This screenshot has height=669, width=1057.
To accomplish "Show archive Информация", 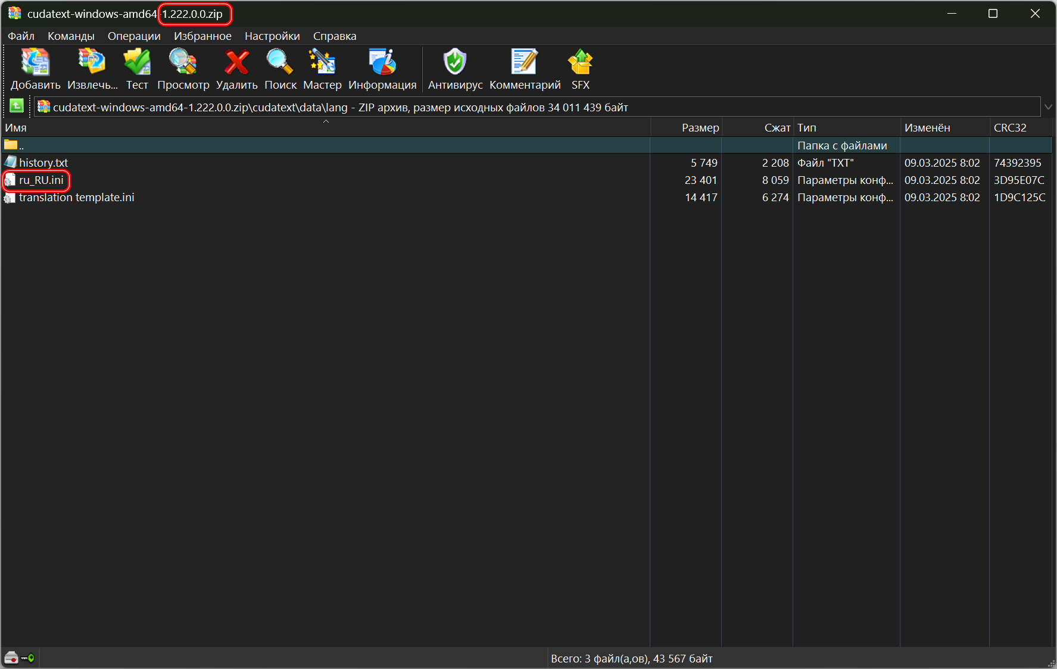I will [x=382, y=69].
